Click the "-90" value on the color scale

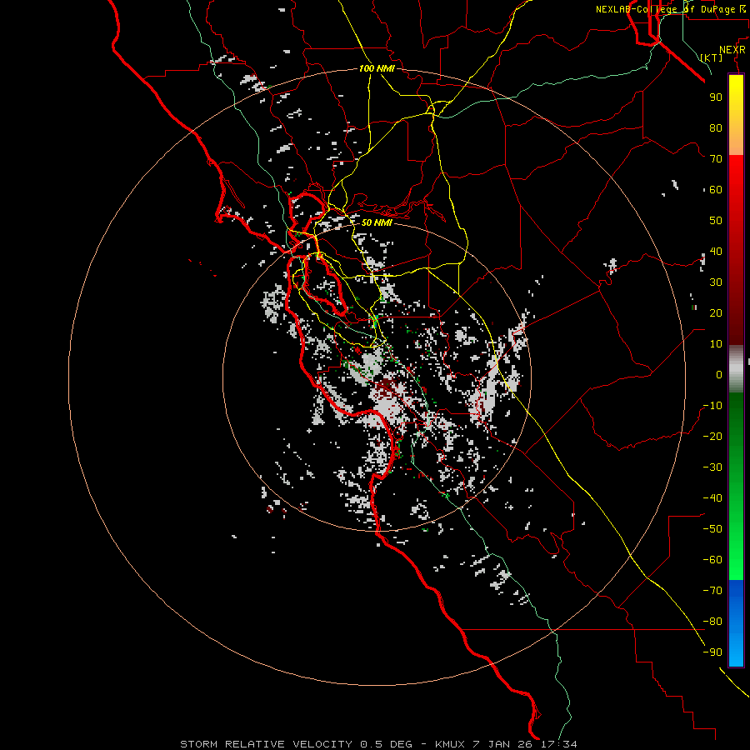click(x=712, y=652)
